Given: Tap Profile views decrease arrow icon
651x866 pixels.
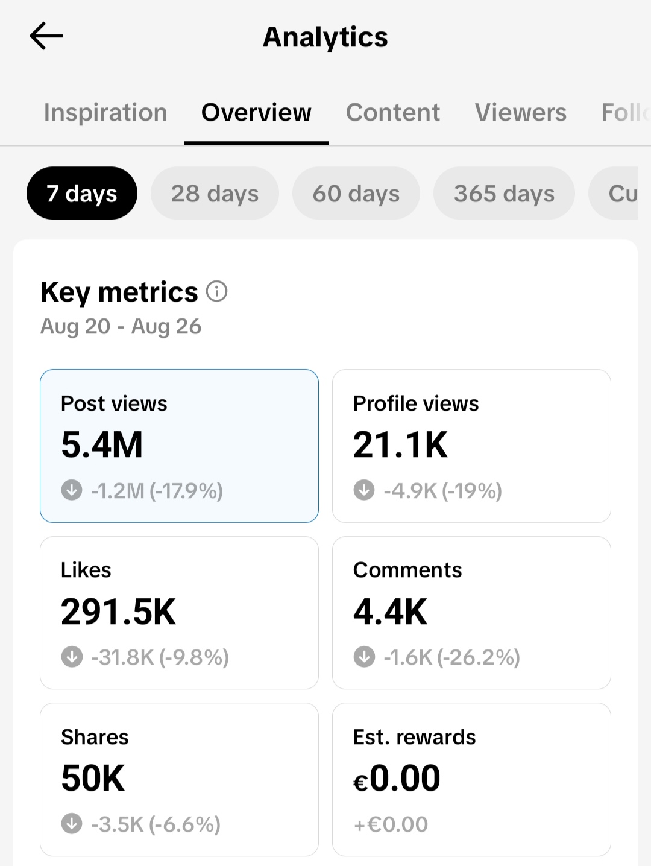Looking at the screenshot, I should click(364, 490).
